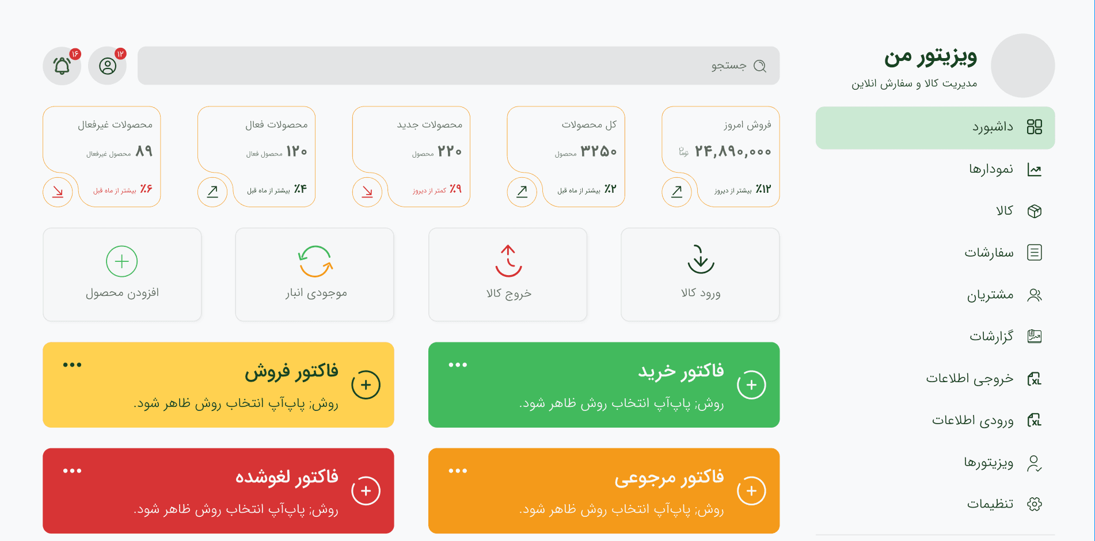Image resolution: width=1095 pixels, height=541 pixels.
Task: Click the round profile avatar placeholder
Action: point(1023,66)
